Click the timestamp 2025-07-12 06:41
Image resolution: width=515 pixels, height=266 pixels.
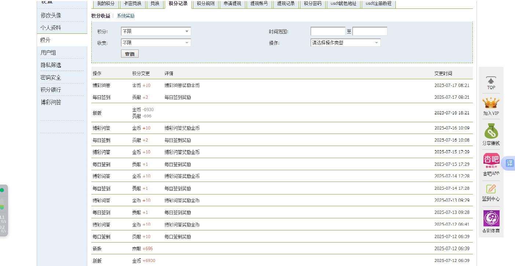[x=452, y=225]
